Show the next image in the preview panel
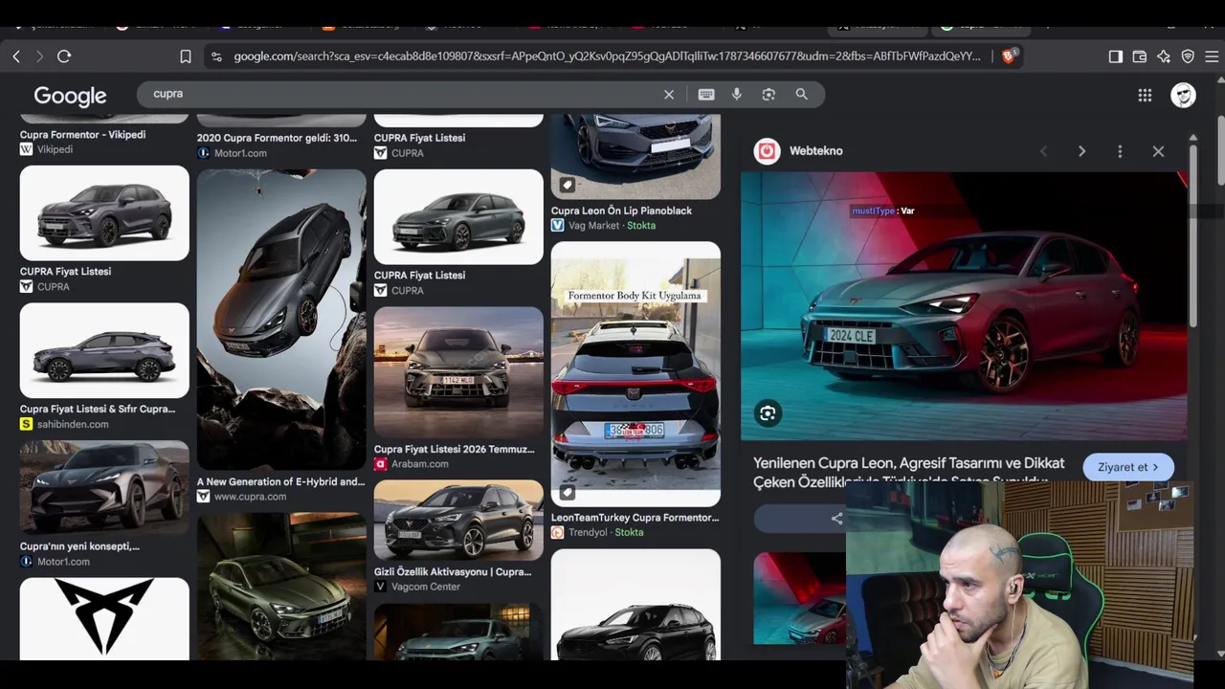 click(x=1082, y=151)
